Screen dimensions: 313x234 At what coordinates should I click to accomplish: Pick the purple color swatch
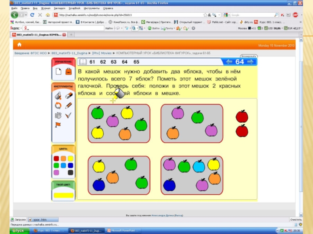(56, 172)
